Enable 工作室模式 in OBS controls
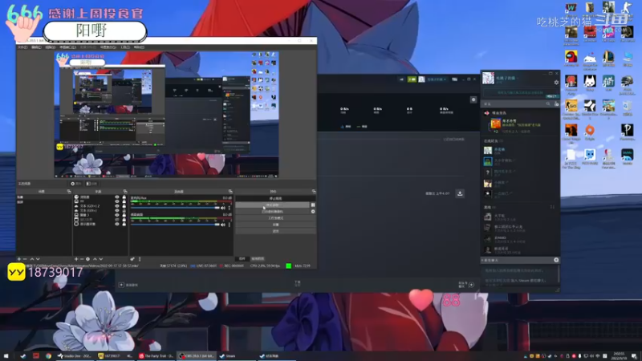The height and width of the screenshot is (361, 642). click(275, 218)
